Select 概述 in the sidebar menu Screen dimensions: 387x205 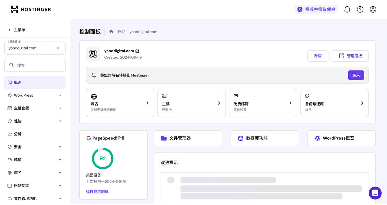[x=35, y=82]
